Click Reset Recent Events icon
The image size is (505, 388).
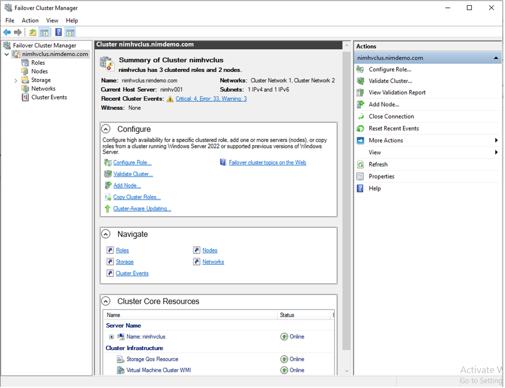click(x=361, y=128)
